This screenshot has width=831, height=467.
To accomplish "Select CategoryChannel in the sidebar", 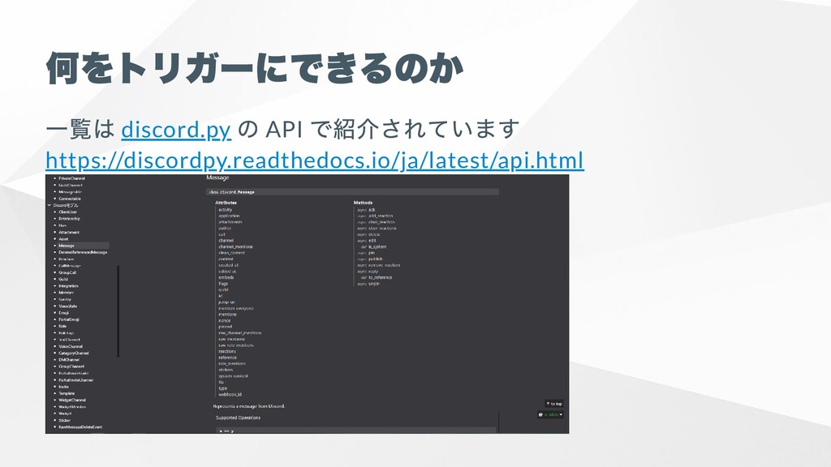I will [74, 353].
